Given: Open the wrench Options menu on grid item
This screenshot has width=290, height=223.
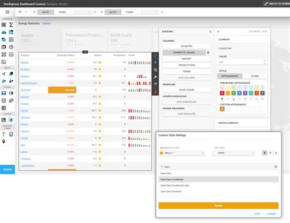Looking at the screenshot, I should [155, 77].
